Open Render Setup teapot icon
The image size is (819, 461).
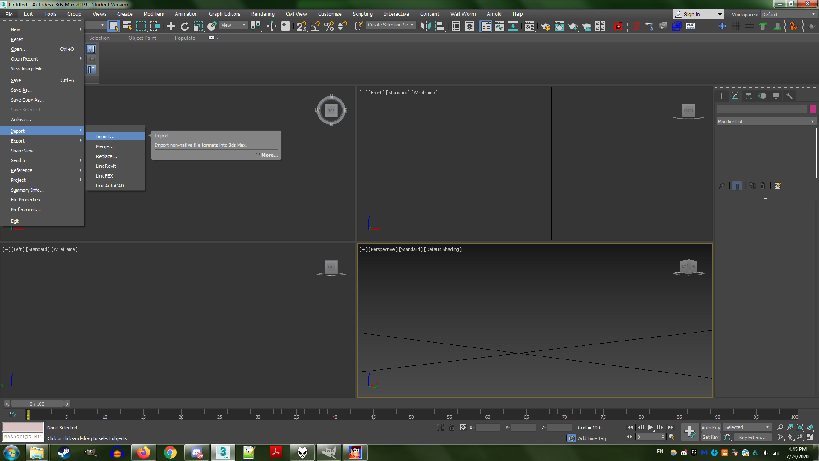coord(546,26)
